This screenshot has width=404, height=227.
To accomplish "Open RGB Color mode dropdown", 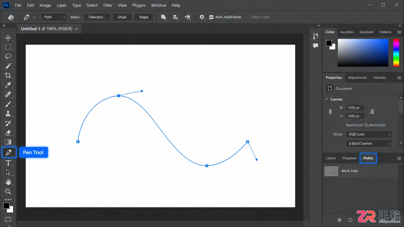I will point(369,135).
